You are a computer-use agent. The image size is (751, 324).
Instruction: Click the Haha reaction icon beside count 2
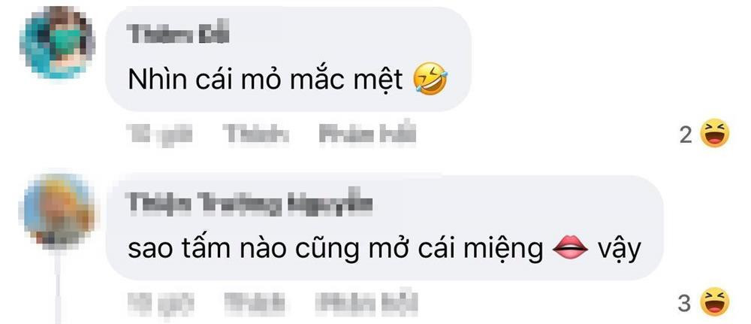pyautogui.click(x=714, y=134)
